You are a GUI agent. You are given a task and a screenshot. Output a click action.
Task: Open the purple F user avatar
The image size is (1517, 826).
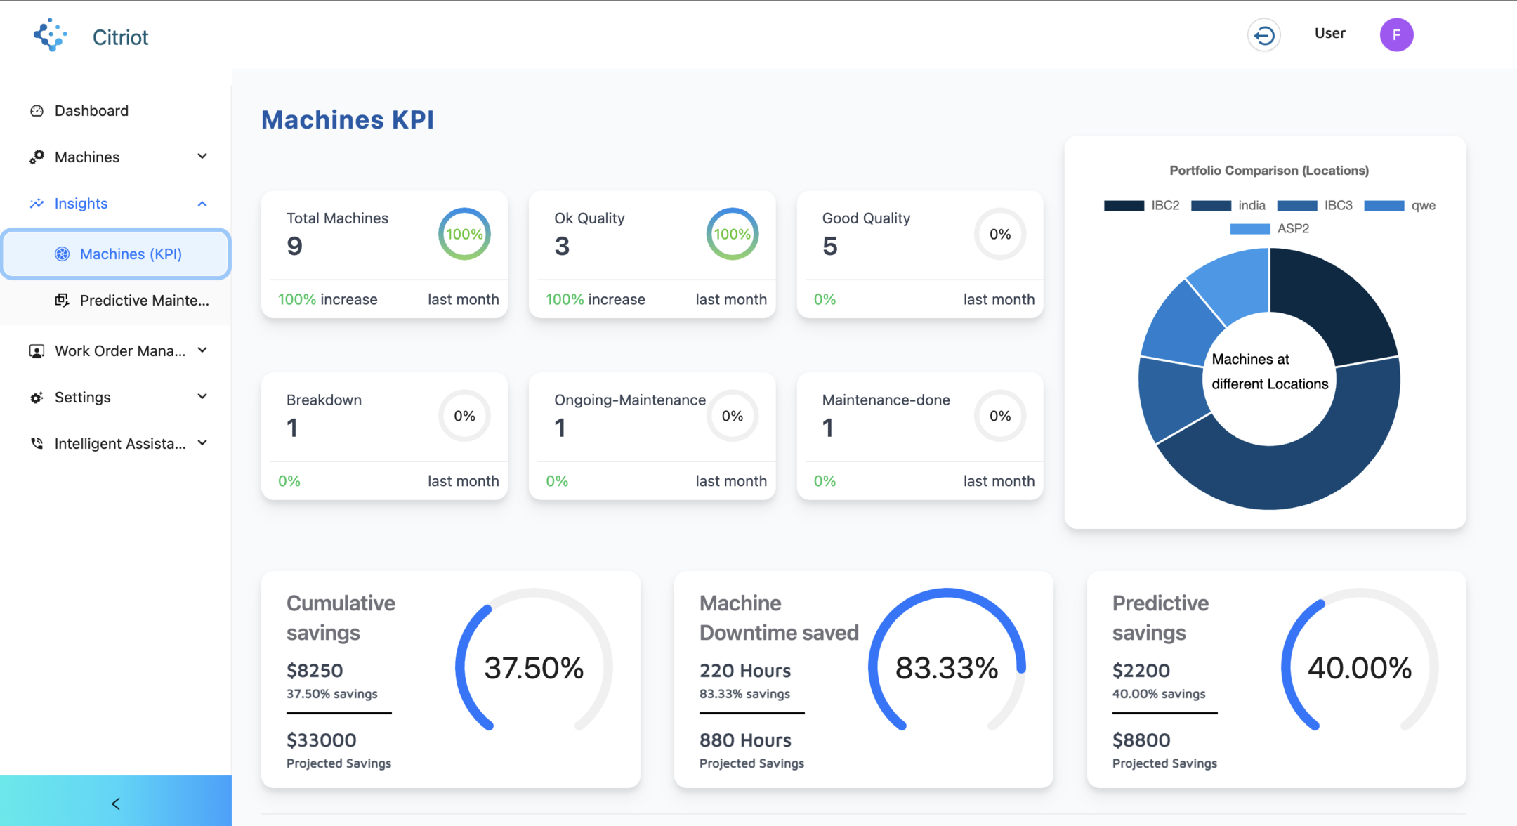[1396, 35]
